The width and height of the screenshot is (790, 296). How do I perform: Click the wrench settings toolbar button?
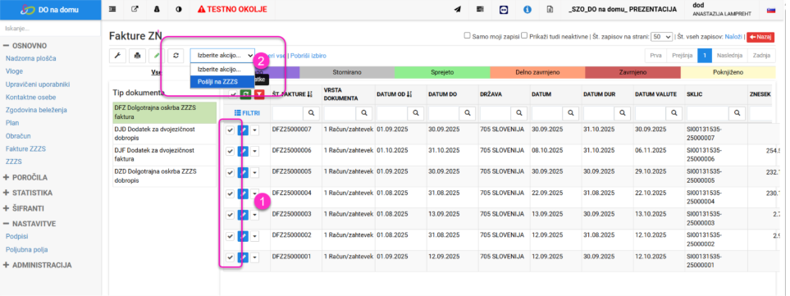(x=117, y=56)
